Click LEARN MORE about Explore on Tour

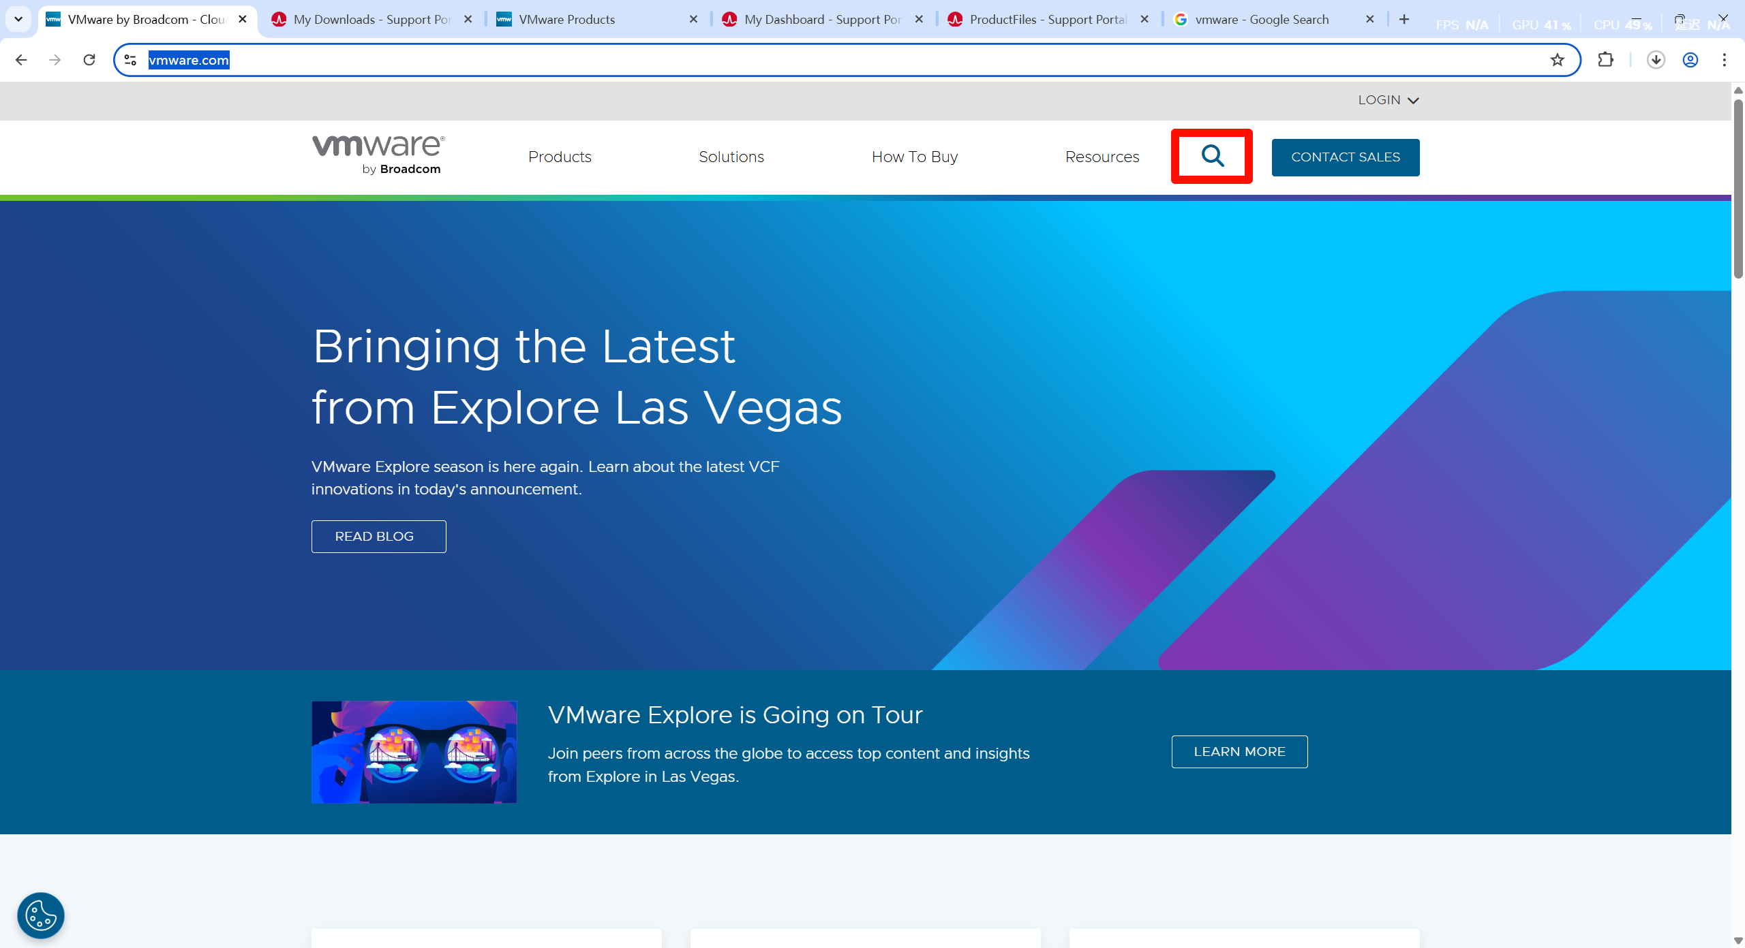click(x=1239, y=751)
